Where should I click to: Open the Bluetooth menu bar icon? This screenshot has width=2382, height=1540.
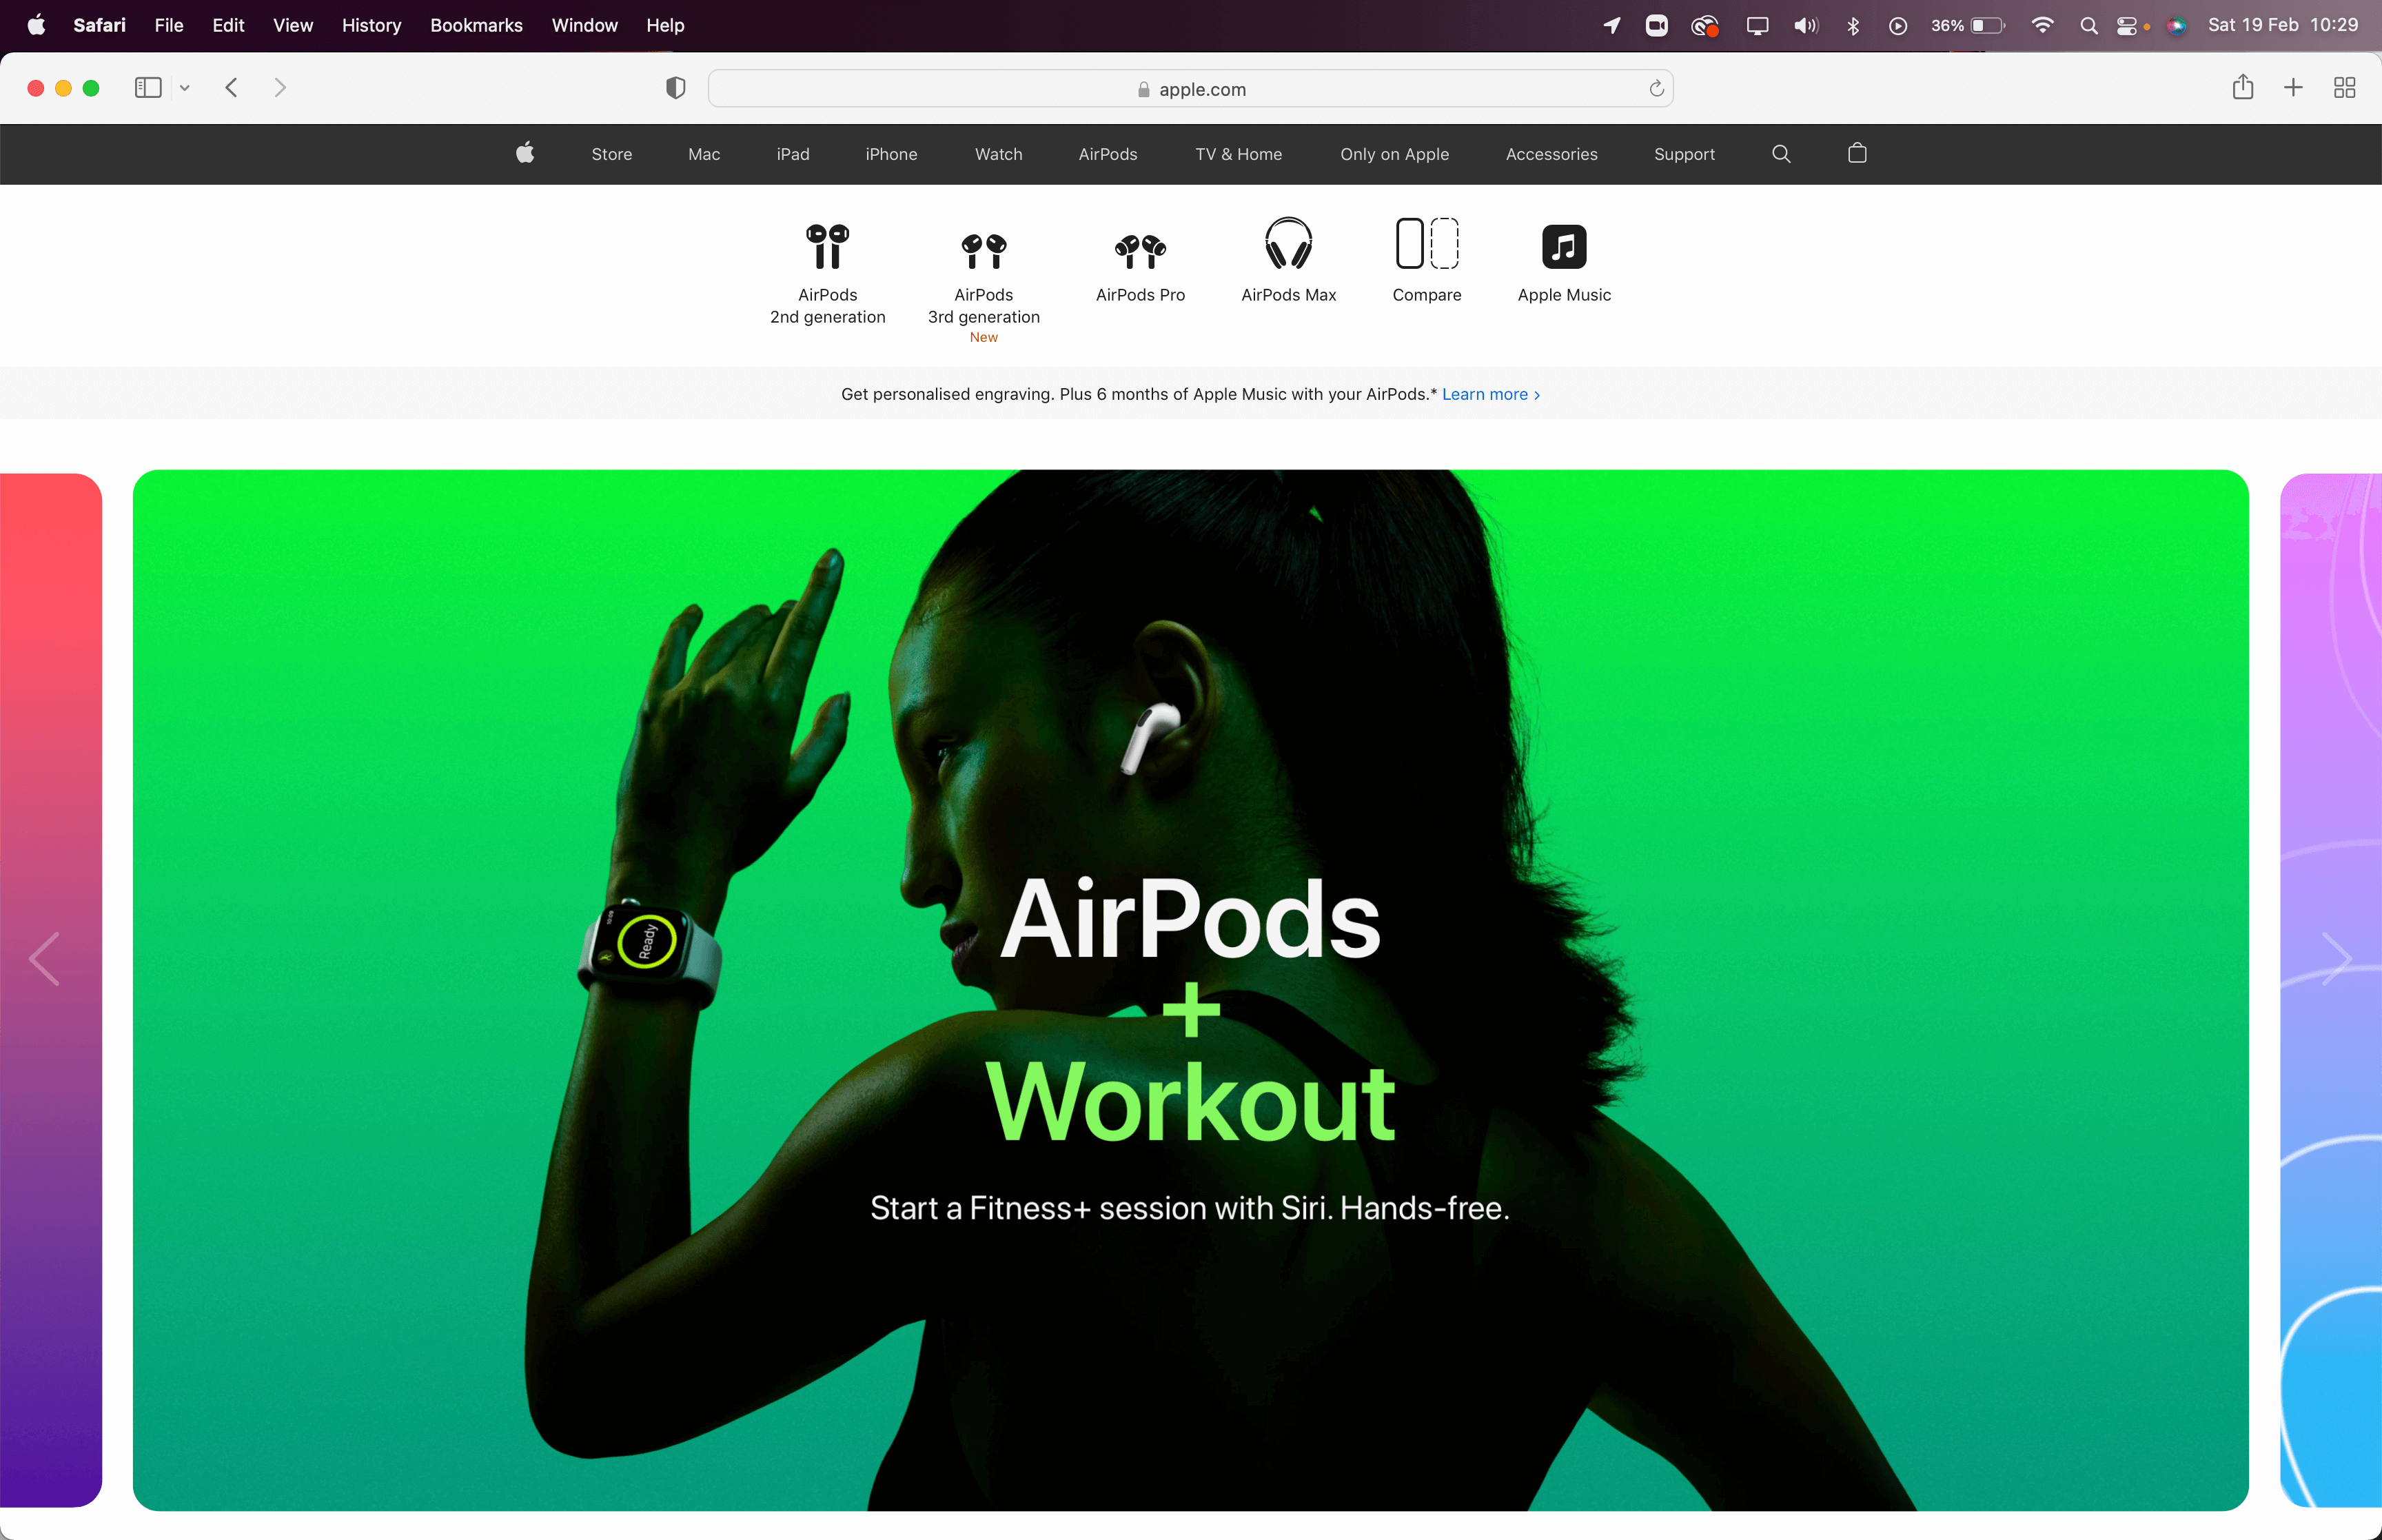[1852, 25]
